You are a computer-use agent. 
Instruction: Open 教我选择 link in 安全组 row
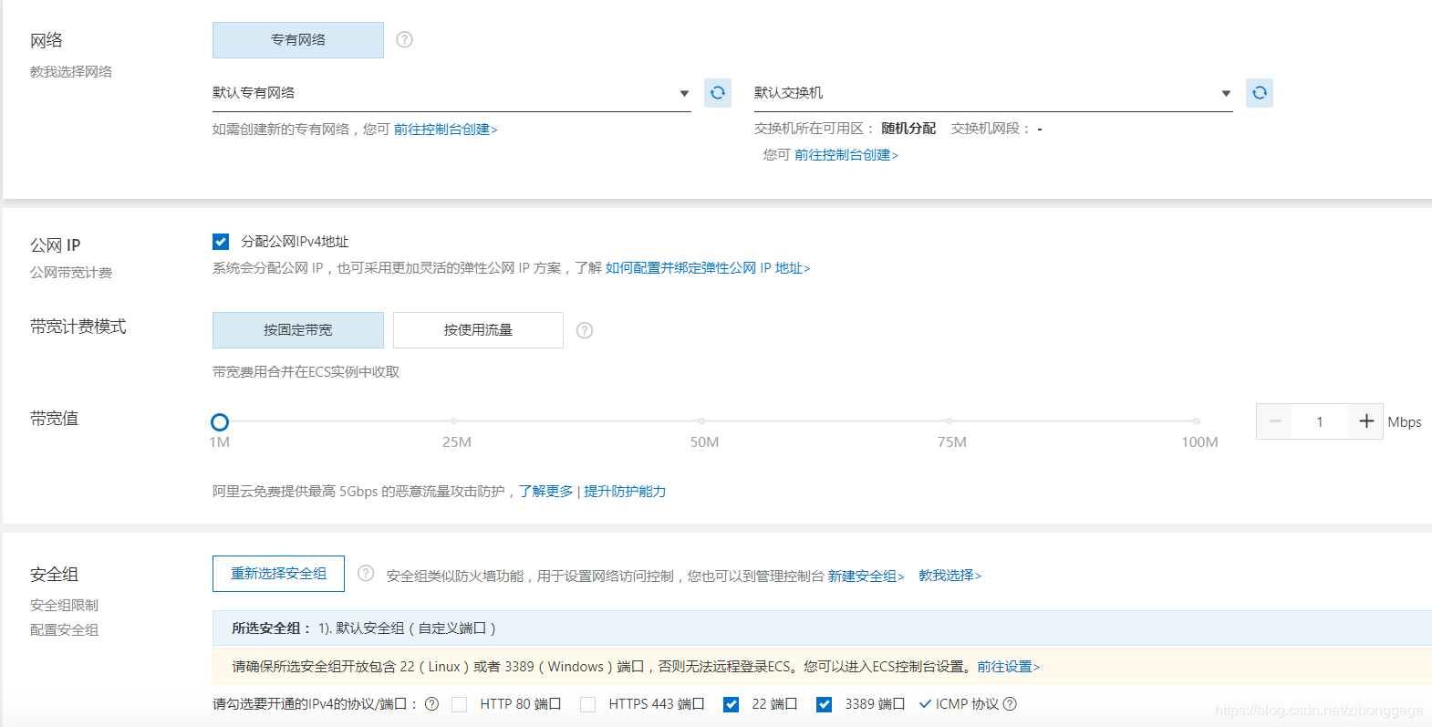point(949,576)
